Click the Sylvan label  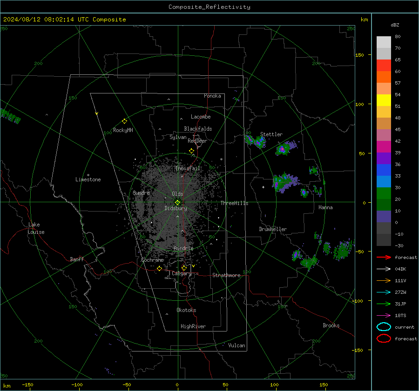pyautogui.click(x=178, y=137)
